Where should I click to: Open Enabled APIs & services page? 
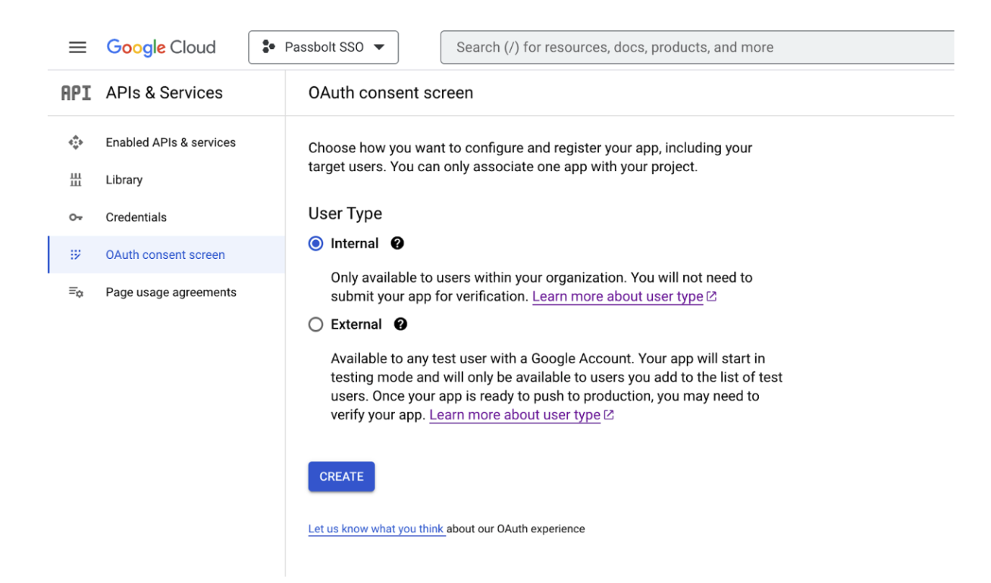click(171, 142)
